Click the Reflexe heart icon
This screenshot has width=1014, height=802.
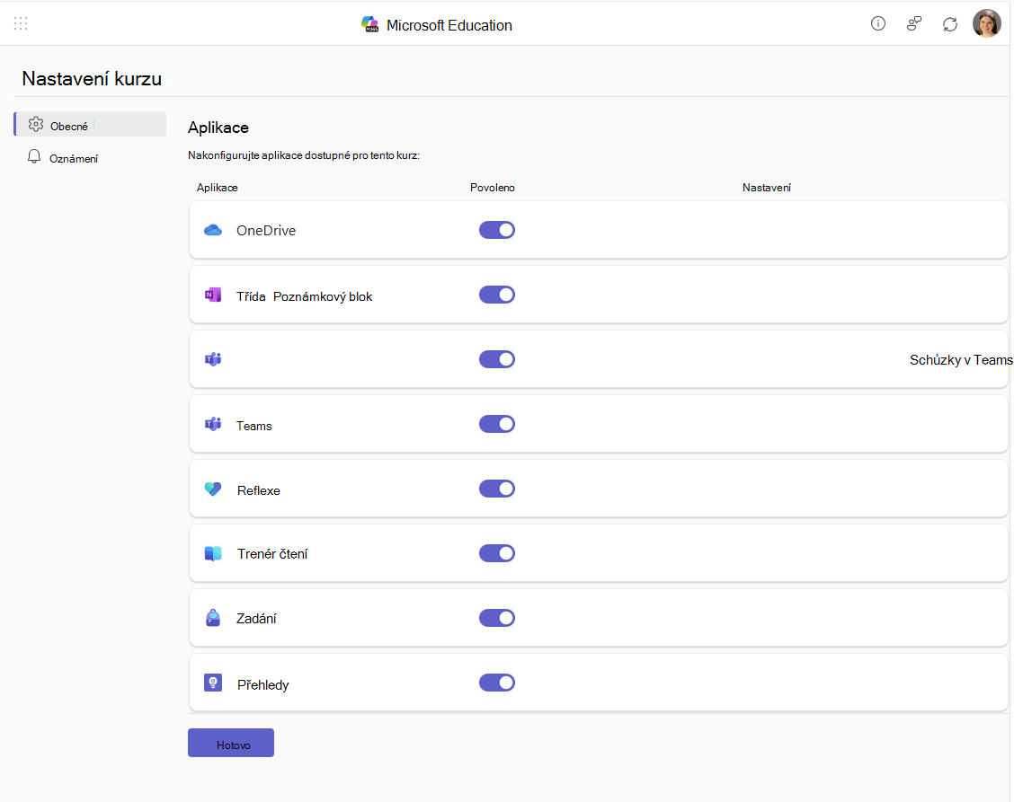(x=213, y=489)
